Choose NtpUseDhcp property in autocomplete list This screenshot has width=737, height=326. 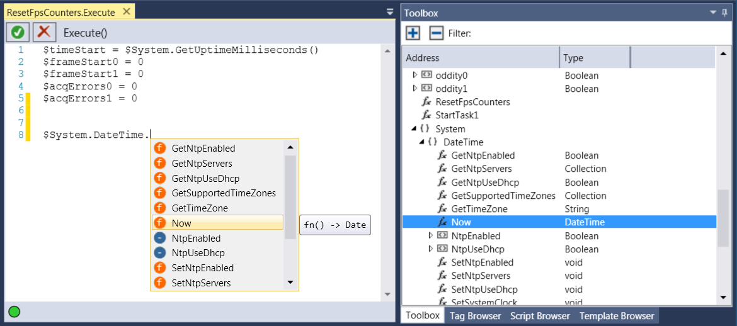click(198, 253)
